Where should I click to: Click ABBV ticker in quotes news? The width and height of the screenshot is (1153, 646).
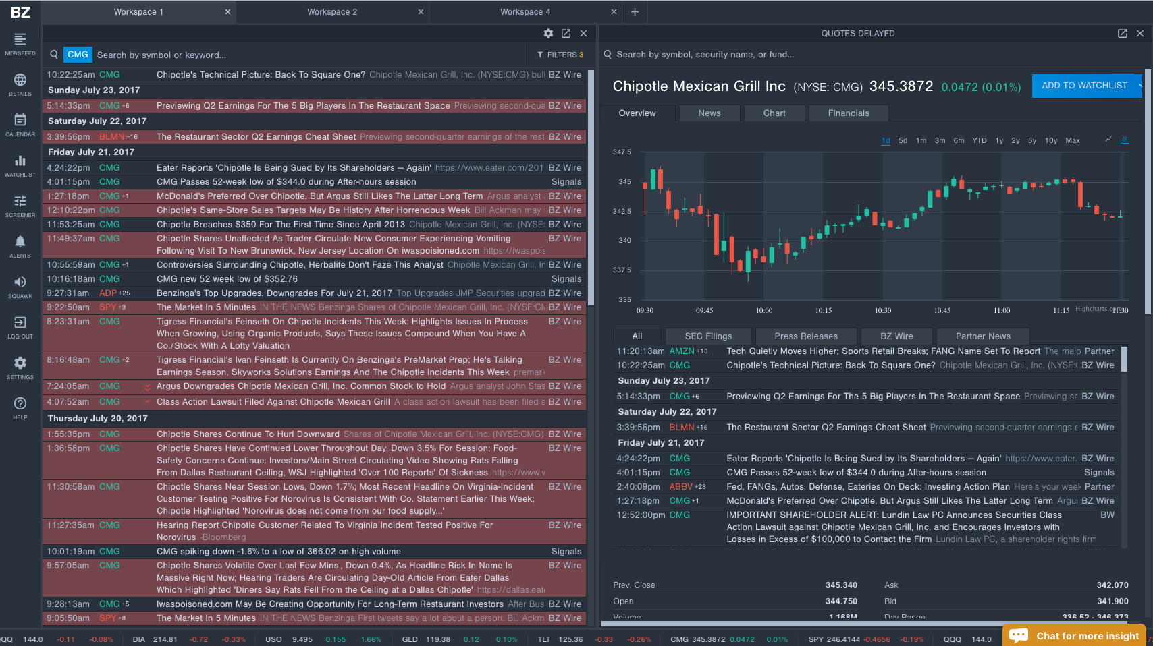point(681,487)
